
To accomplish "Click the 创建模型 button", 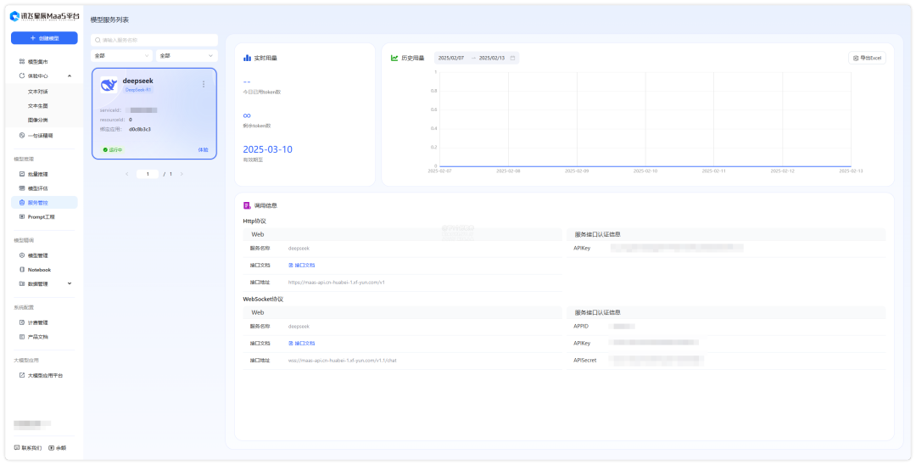I will [x=44, y=38].
